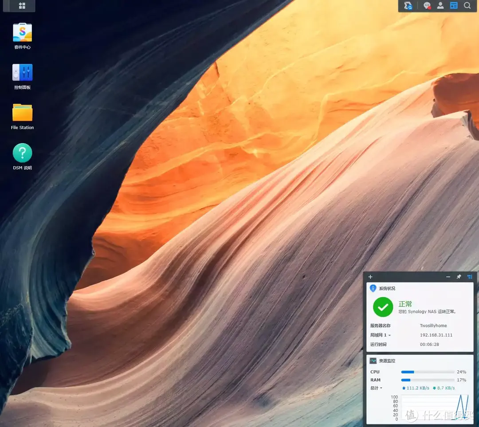Click the RAM usage bar
479x427 pixels.
[428, 380]
